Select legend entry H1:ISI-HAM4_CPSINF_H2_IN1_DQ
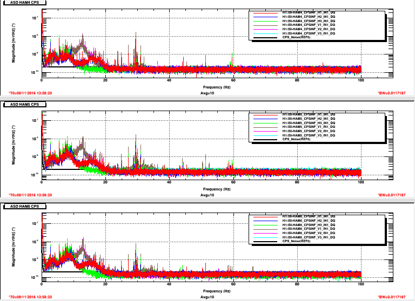The image size is (415, 301). [x=309, y=17]
